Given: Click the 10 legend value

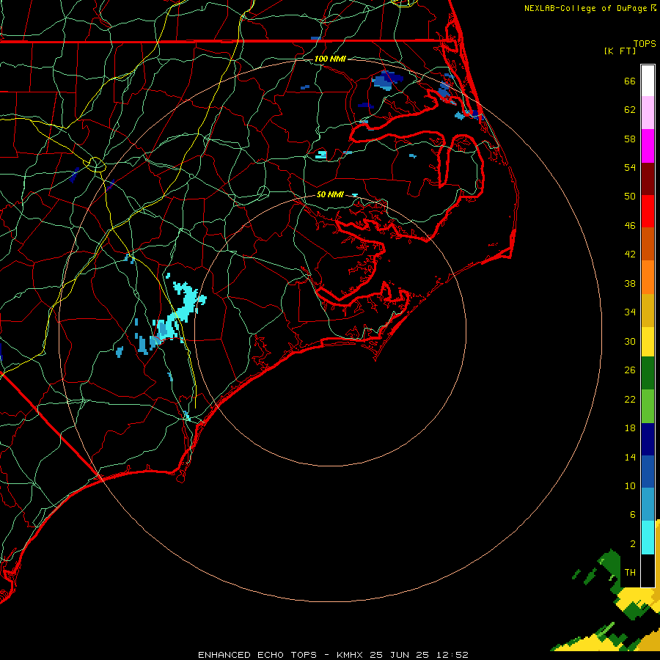Looking at the screenshot, I should [630, 485].
